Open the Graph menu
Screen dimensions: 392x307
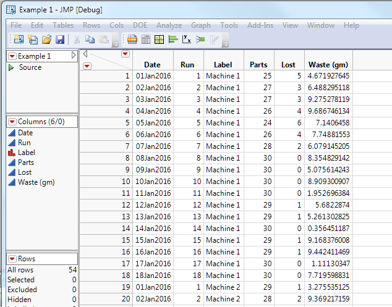point(200,25)
